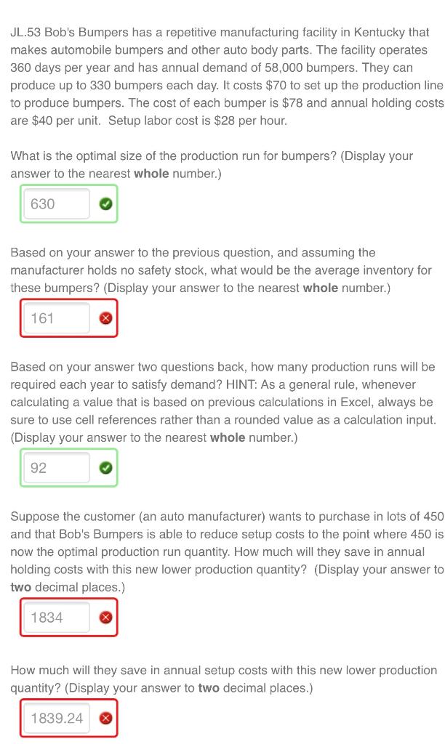445x744 pixels.
Task: Click the incorrect-answer indicator for average inventory question
Action: (x=105, y=318)
